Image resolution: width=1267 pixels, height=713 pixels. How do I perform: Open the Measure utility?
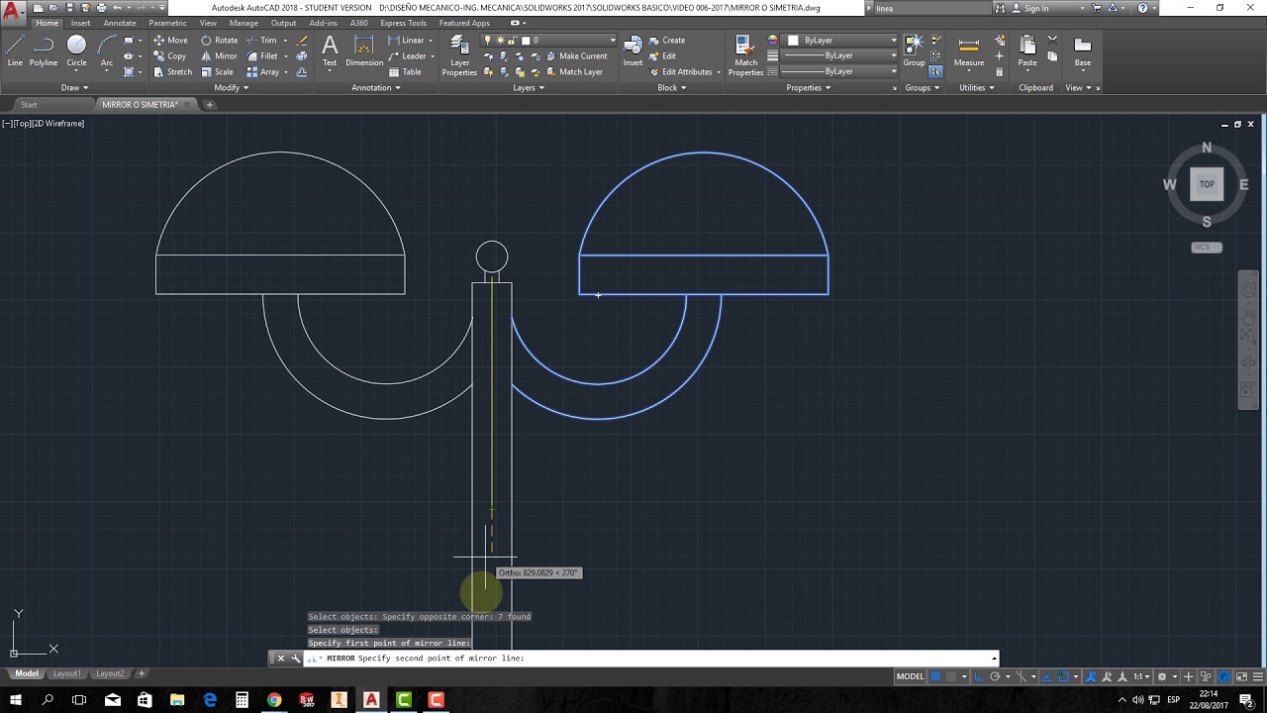tap(969, 51)
